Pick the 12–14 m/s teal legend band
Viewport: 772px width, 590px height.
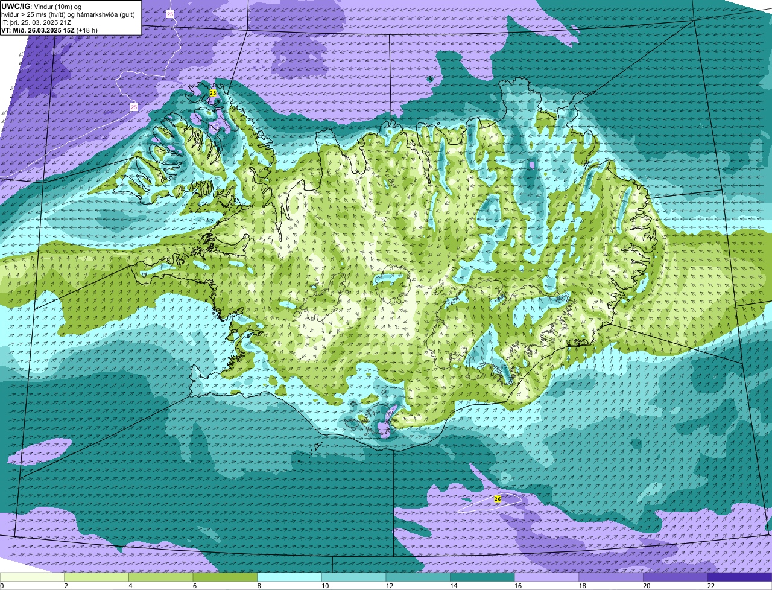pyautogui.click(x=418, y=577)
